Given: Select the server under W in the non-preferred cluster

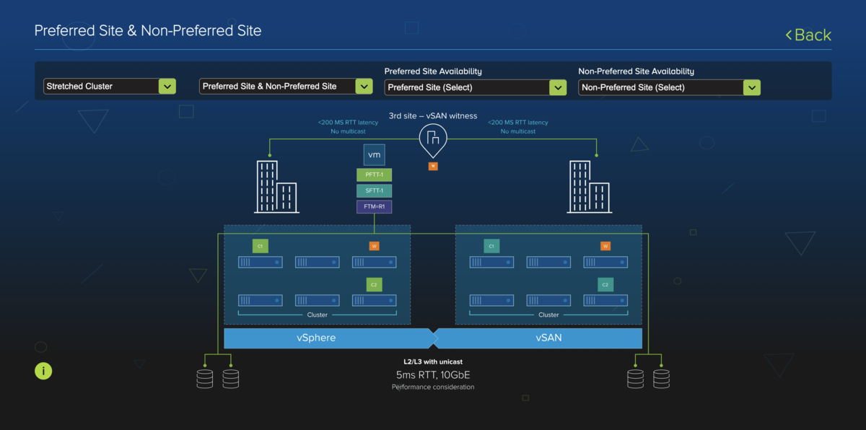Looking at the screenshot, I should (605, 263).
